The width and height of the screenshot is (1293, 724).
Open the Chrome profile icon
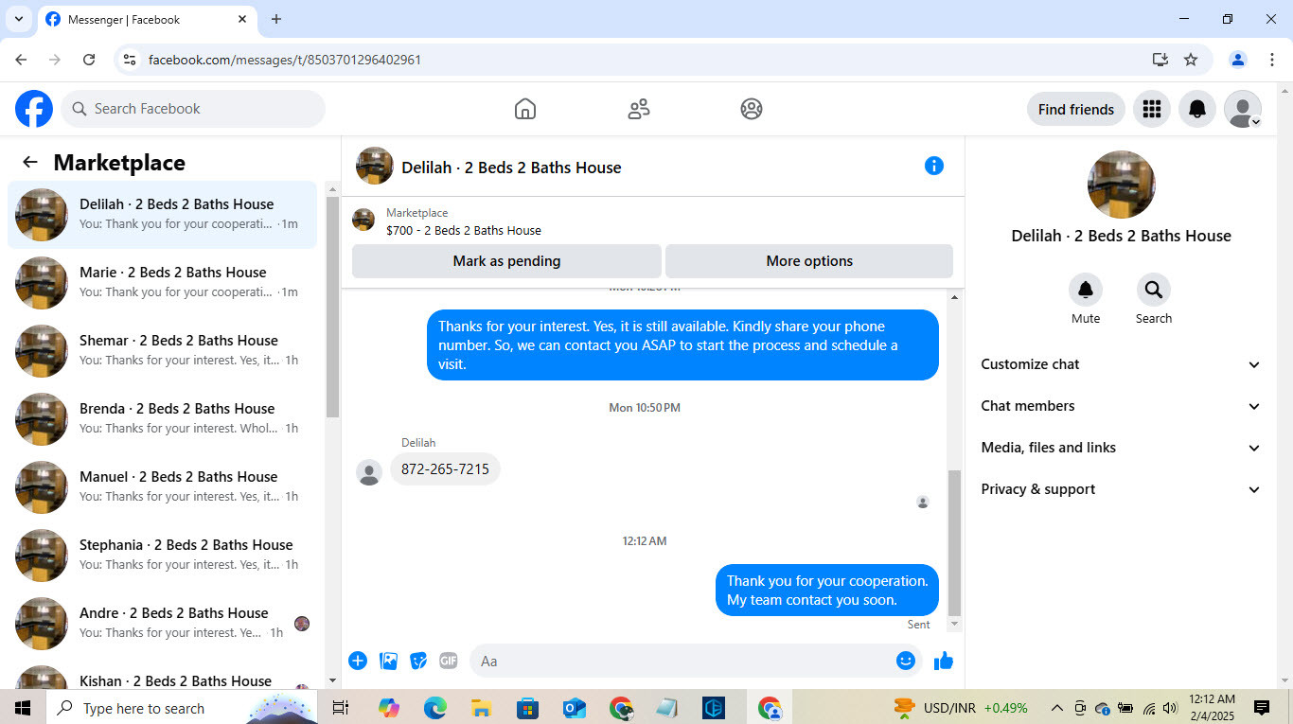(1238, 60)
